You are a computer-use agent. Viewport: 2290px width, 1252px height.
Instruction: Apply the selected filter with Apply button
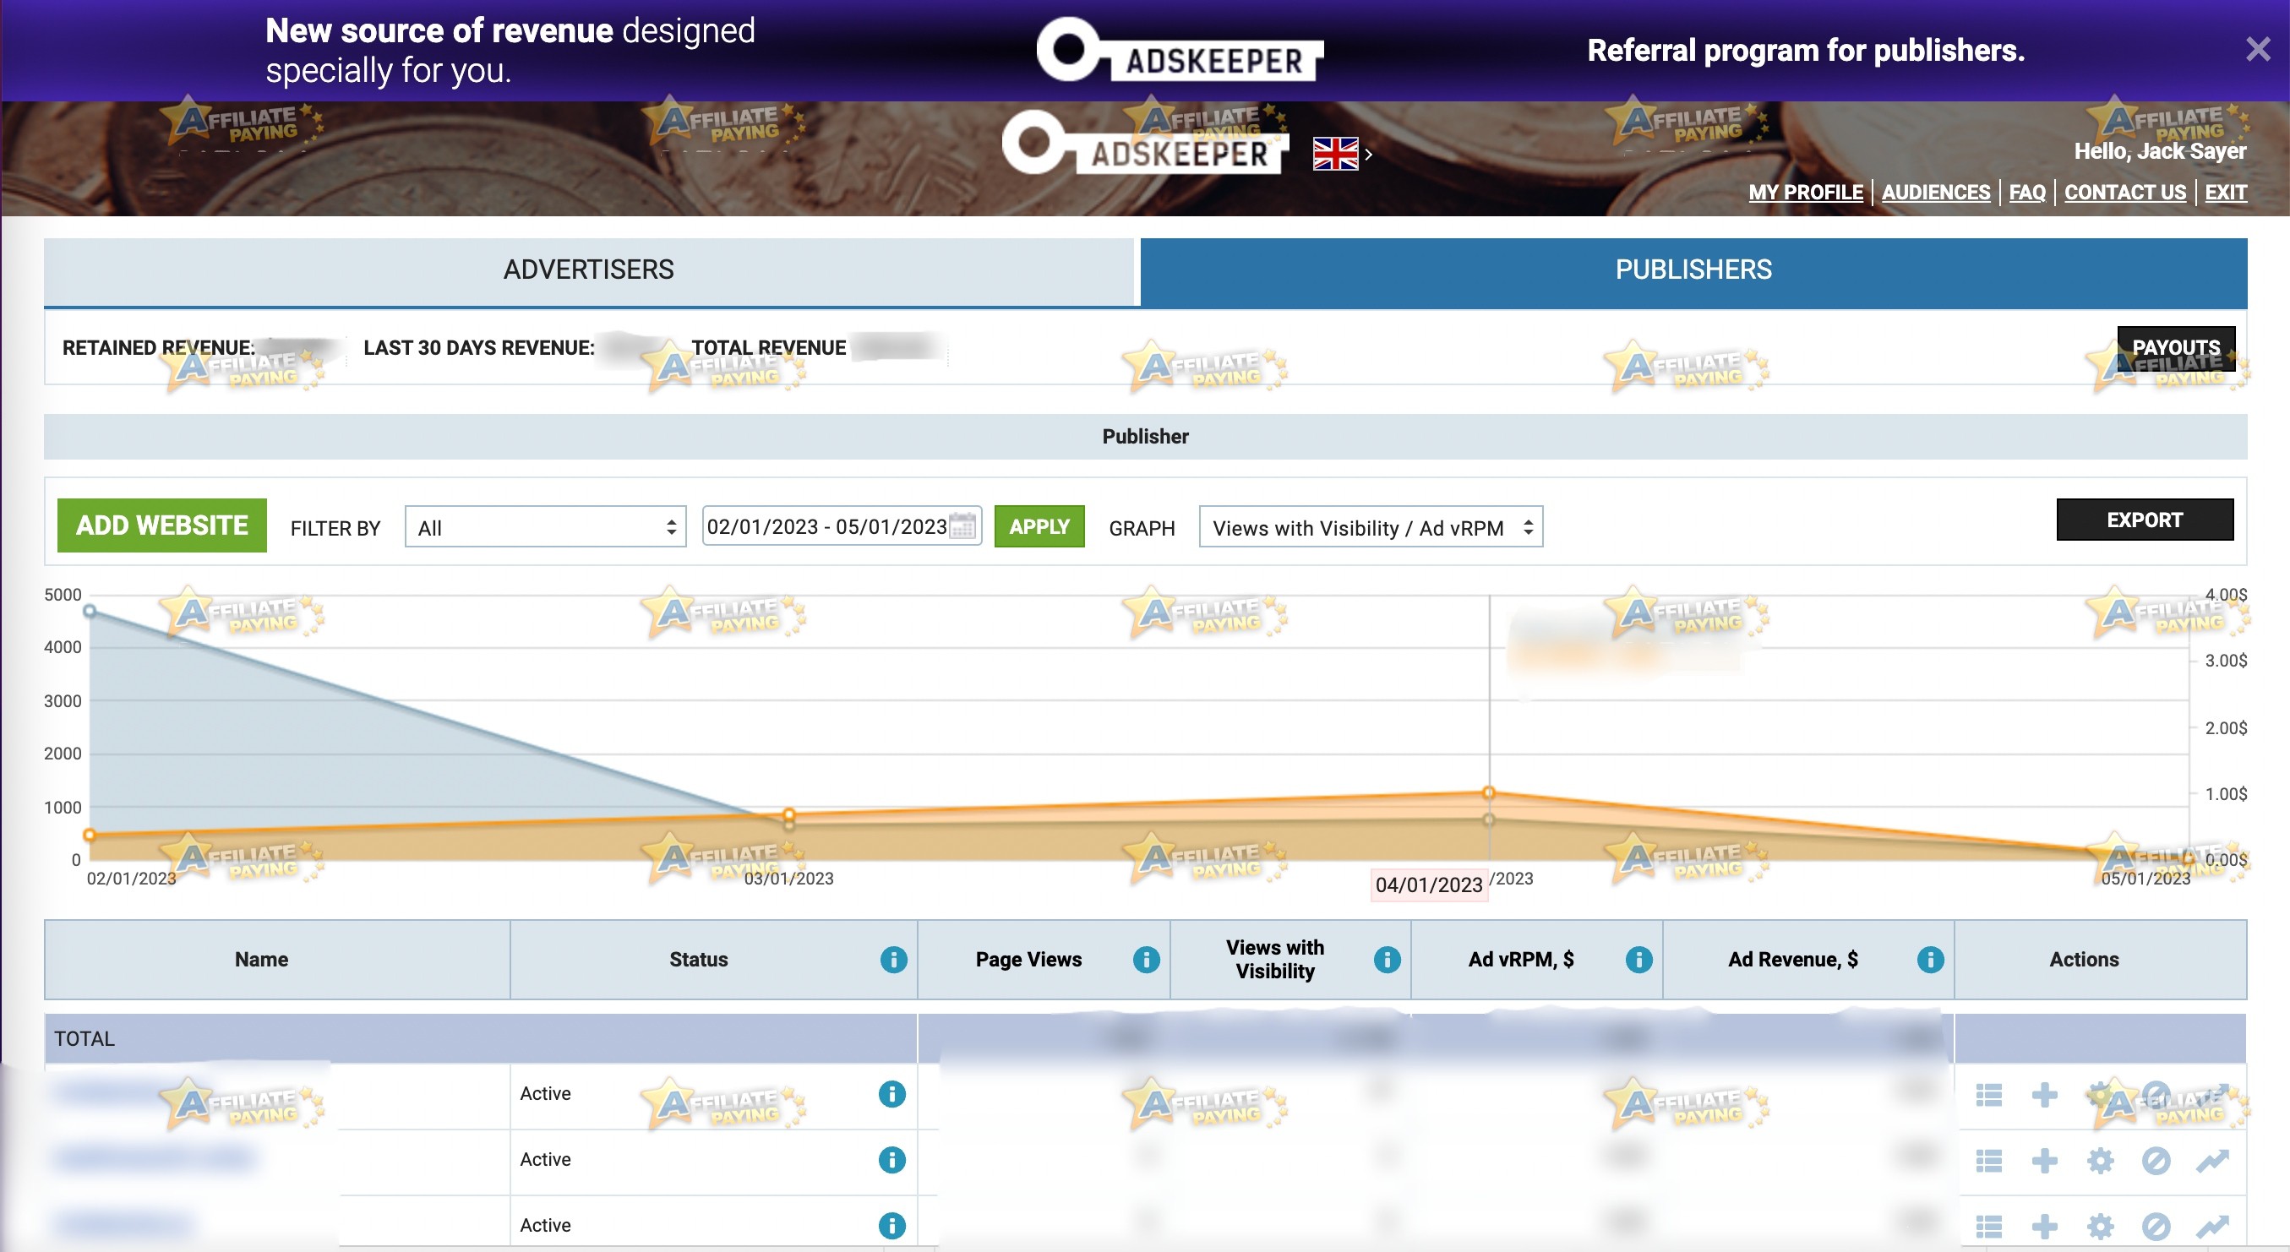click(1039, 527)
